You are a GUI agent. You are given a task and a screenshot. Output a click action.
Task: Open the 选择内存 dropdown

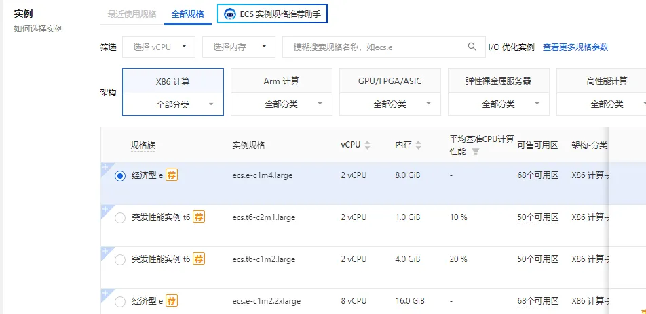click(238, 47)
